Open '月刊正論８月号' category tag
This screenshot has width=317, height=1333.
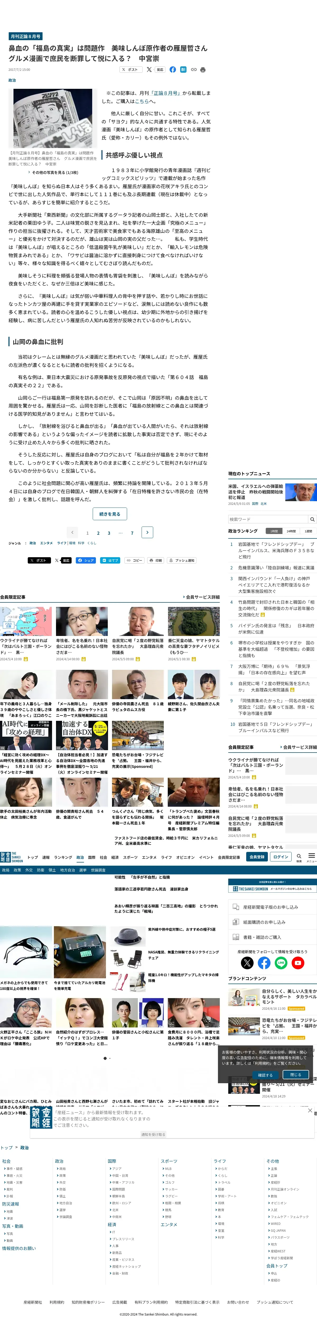[x=25, y=36]
